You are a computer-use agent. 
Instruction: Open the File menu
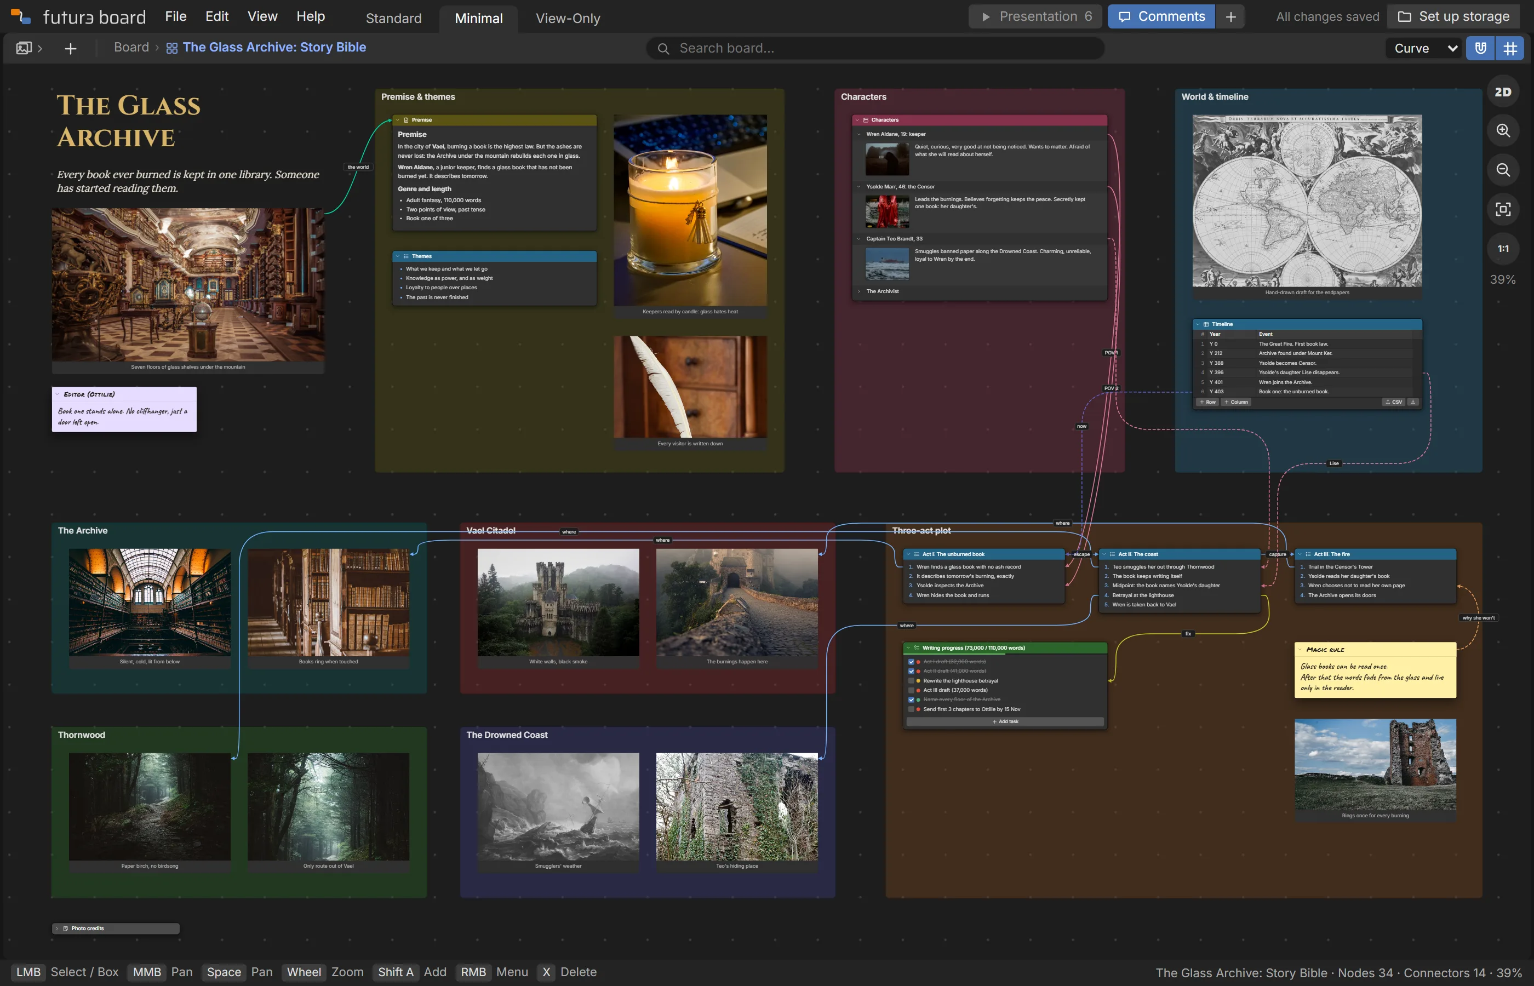pos(175,16)
